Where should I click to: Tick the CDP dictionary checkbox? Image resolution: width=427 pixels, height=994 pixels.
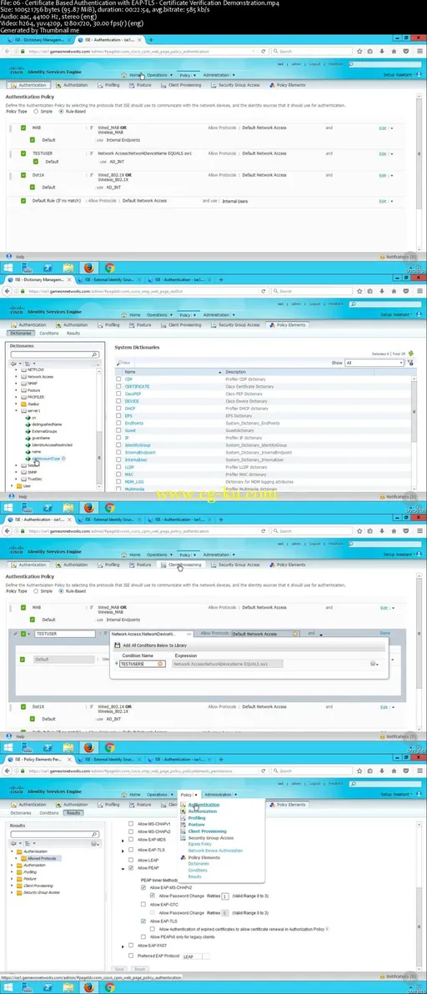pyautogui.click(x=118, y=379)
